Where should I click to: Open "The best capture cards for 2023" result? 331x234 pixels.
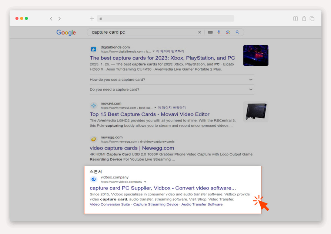coord(162,58)
